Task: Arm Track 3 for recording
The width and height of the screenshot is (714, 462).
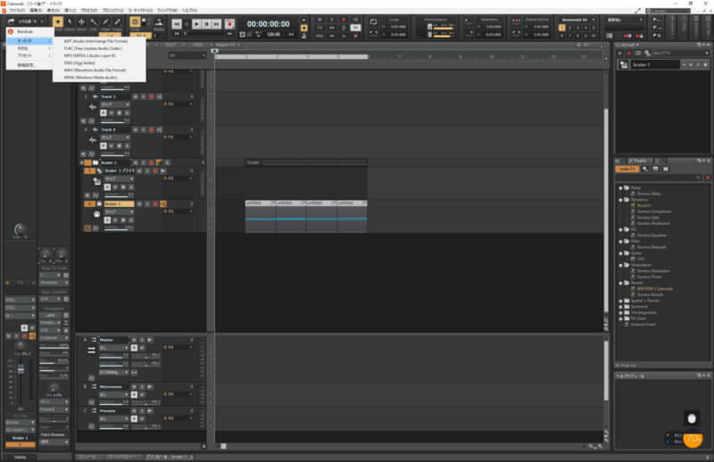Action: point(151,97)
